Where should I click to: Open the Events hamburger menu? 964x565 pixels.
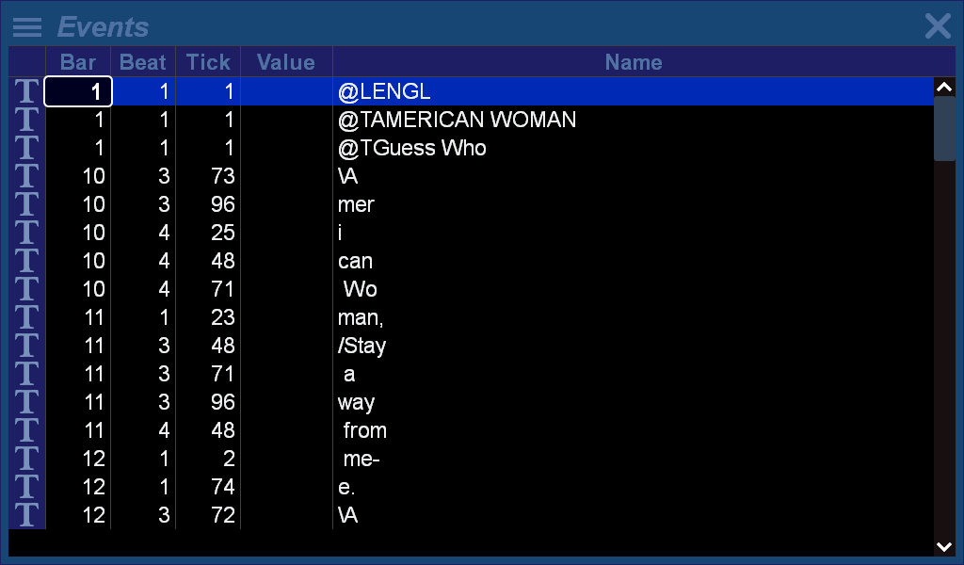pos(27,27)
